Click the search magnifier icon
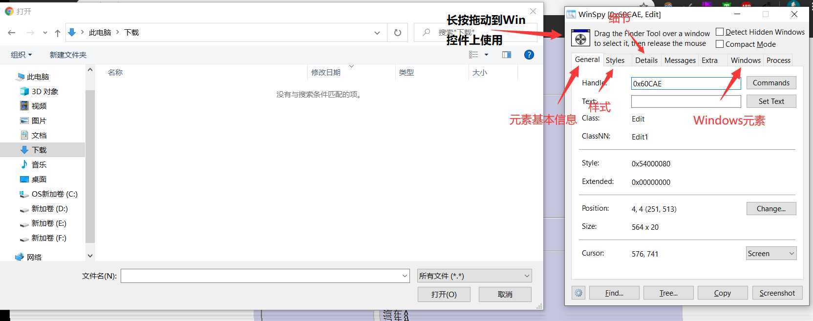 pyautogui.click(x=426, y=33)
